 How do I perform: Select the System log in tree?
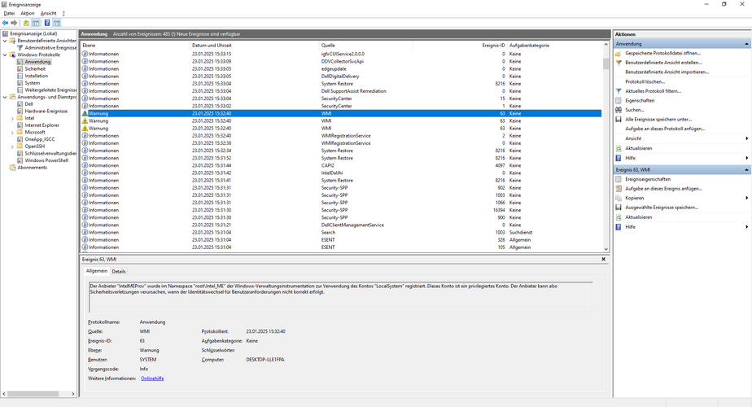point(32,83)
